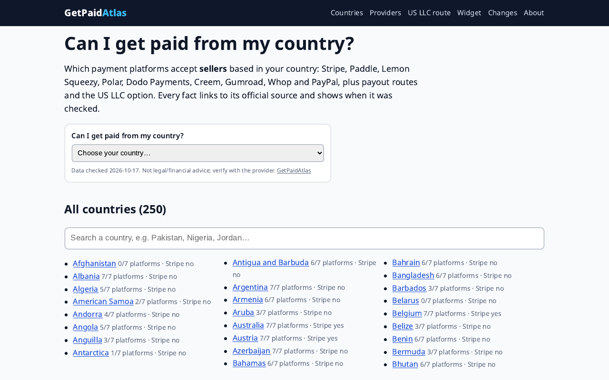Select Algeria from the country list
The height and width of the screenshot is (380, 609).
(x=85, y=289)
